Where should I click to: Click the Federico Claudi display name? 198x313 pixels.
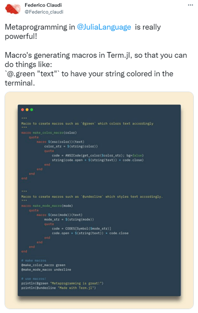[43, 5]
